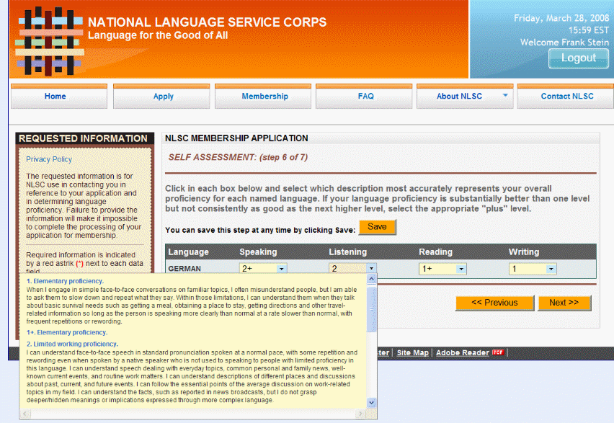Expand the About NLSC dropdown arrow
Viewport: 614px width, 423px height.
(x=505, y=95)
